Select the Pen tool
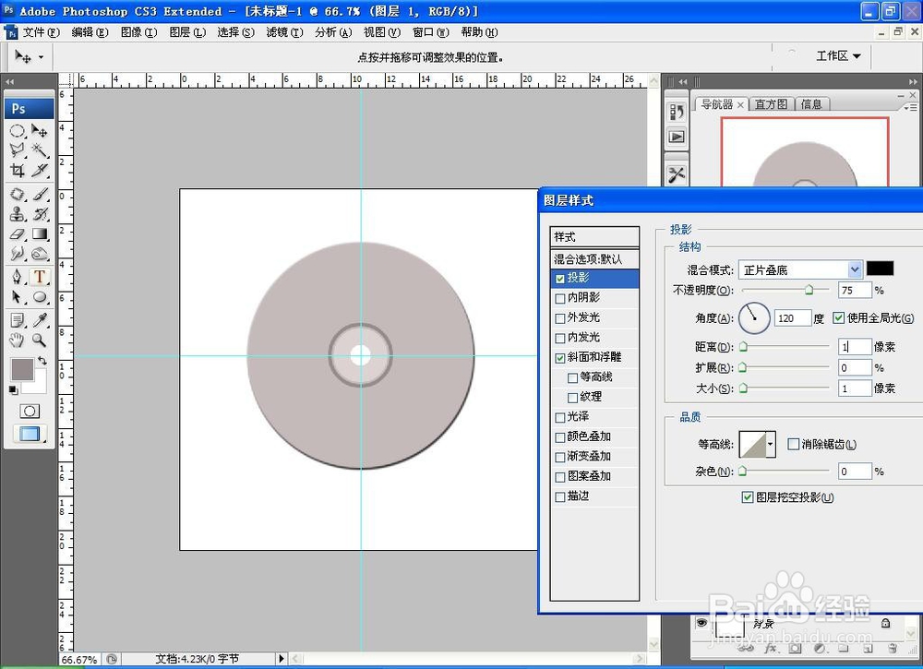Image resolution: width=923 pixels, height=669 pixels. coord(18,277)
